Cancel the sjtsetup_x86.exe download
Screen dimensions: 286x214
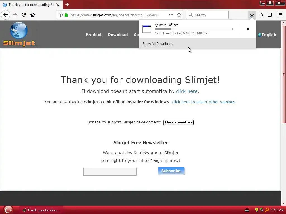click(248, 29)
